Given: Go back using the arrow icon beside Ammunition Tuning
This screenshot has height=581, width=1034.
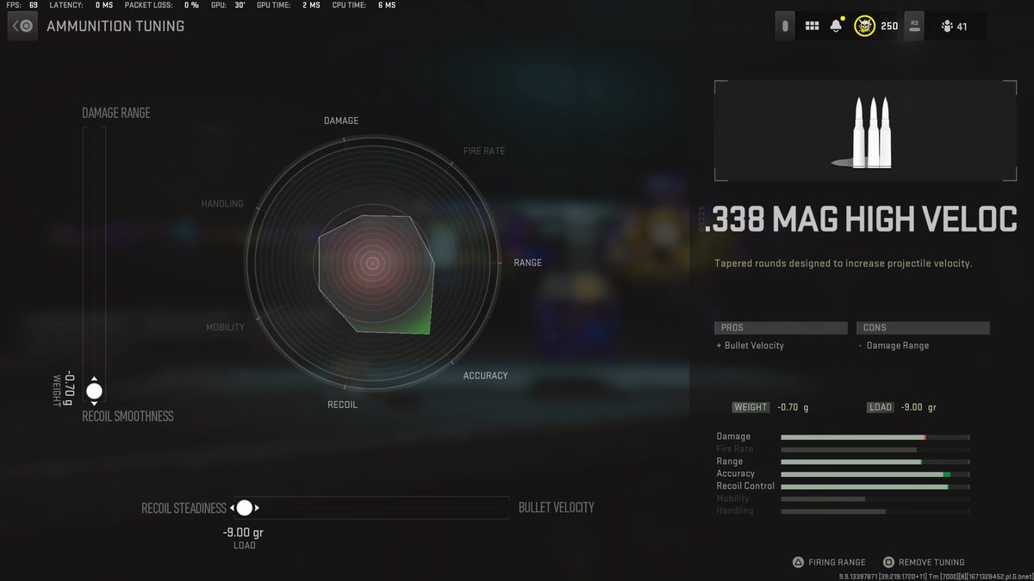Looking at the screenshot, I should (x=22, y=26).
